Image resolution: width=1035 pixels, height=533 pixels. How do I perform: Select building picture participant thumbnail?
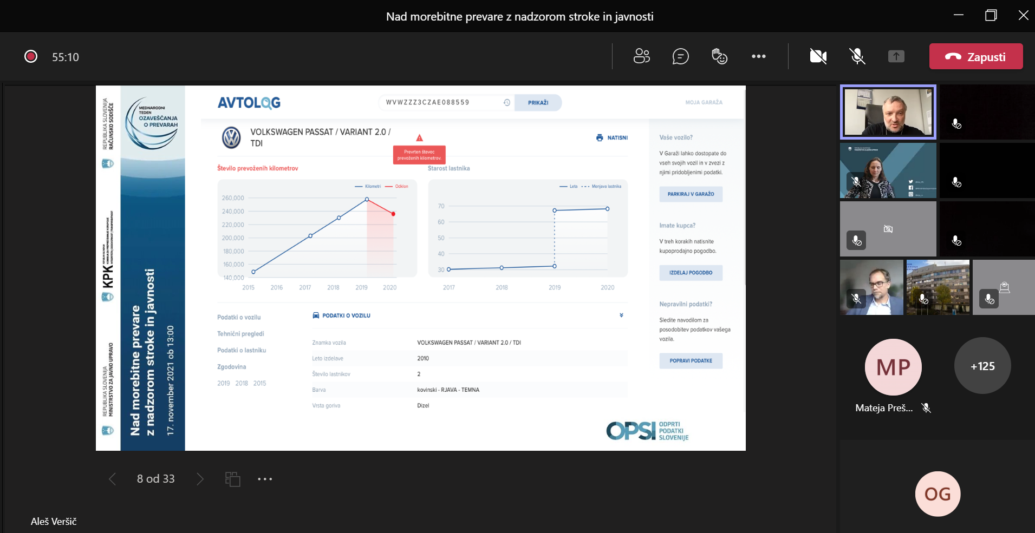938,287
